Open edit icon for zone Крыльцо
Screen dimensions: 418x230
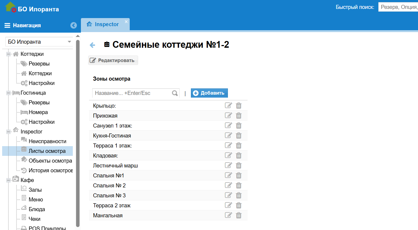(228, 105)
